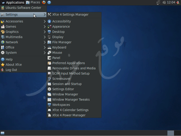Switch to the second workspace in the pager
This screenshot has width=181, height=136.
[177, 133]
